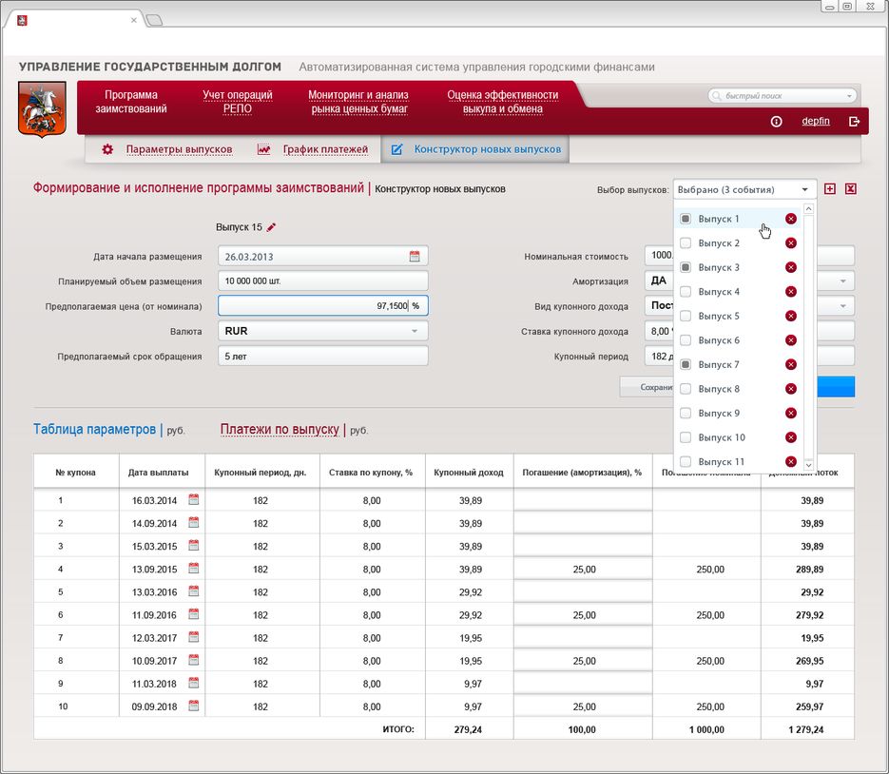Check the Выпуск 8 checkbox

click(686, 389)
